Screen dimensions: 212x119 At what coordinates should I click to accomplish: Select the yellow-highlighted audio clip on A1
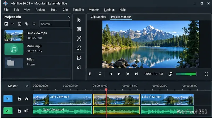click(116, 110)
